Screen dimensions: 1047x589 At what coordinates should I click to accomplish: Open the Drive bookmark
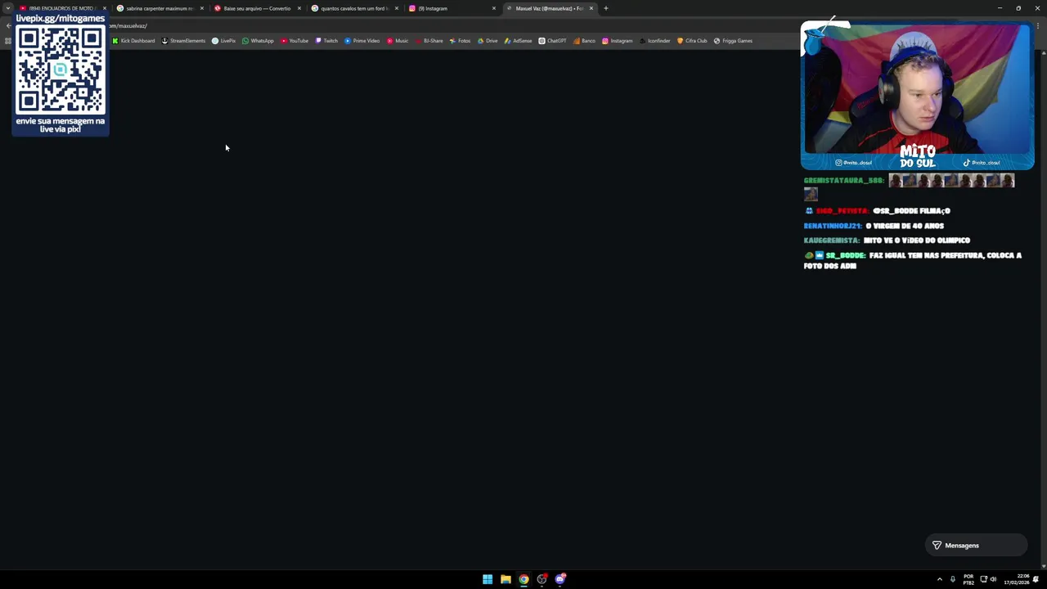(x=488, y=41)
